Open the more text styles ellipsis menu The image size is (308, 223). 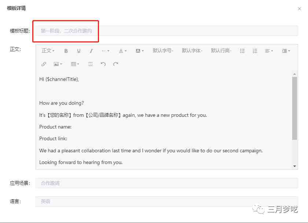pos(106,51)
